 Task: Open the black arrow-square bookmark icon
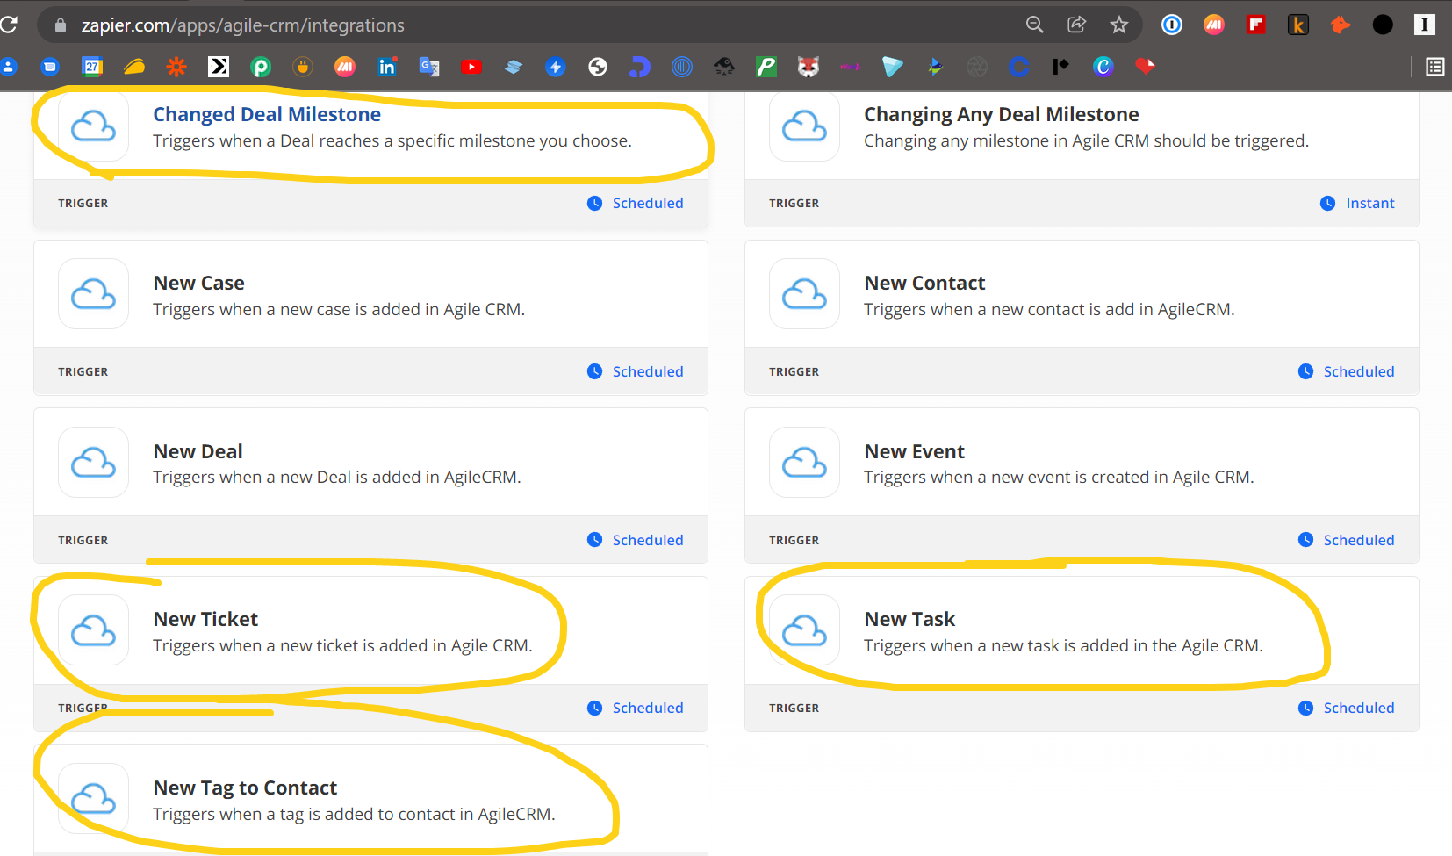coord(219,67)
